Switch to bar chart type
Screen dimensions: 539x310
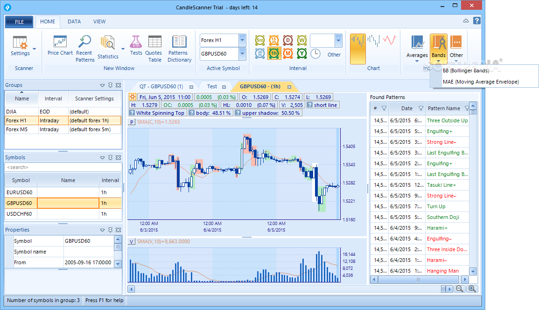(x=373, y=41)
